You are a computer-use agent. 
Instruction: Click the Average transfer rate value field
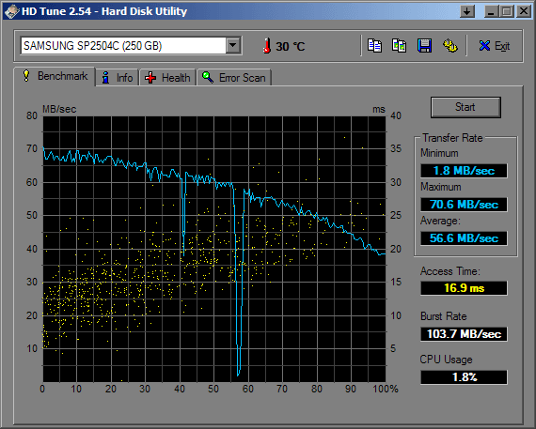[464, 238]
